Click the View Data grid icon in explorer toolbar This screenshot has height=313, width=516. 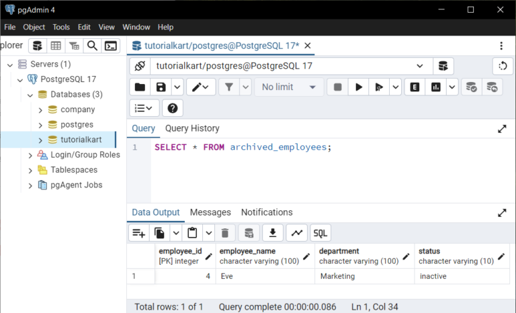pyautogui.click(x=56, y=46)
